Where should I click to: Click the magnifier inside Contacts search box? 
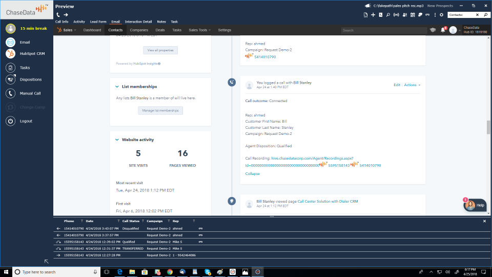pyautogui.click(x=486, y=15)
